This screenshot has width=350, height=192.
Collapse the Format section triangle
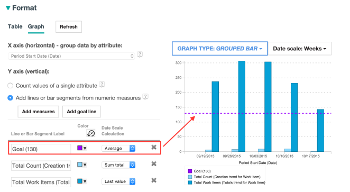point(8,8)
